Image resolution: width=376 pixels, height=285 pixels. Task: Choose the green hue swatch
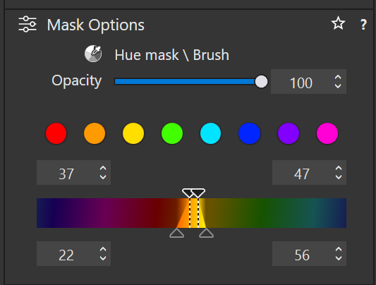pos(172,133)
